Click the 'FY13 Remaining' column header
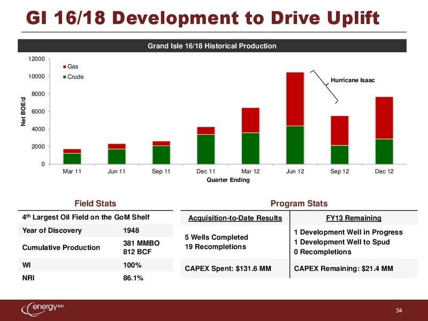This screenshot has height=321, width=428. (354, 218)
